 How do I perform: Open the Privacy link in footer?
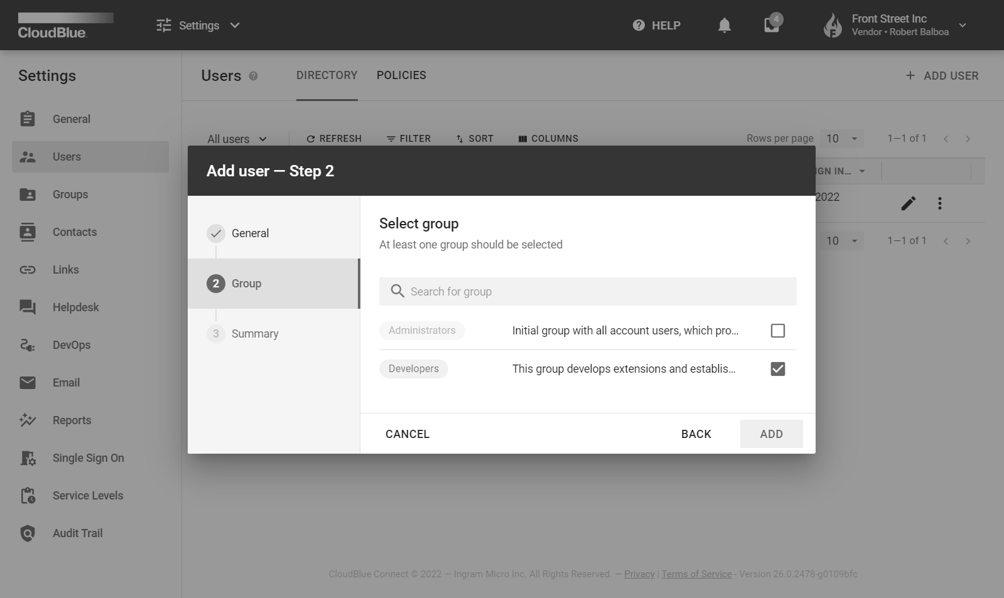639,574
